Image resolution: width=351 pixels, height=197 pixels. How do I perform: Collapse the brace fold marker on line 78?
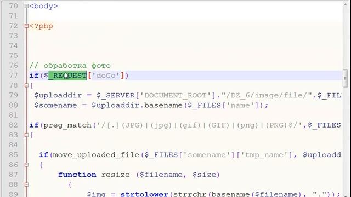26,85
